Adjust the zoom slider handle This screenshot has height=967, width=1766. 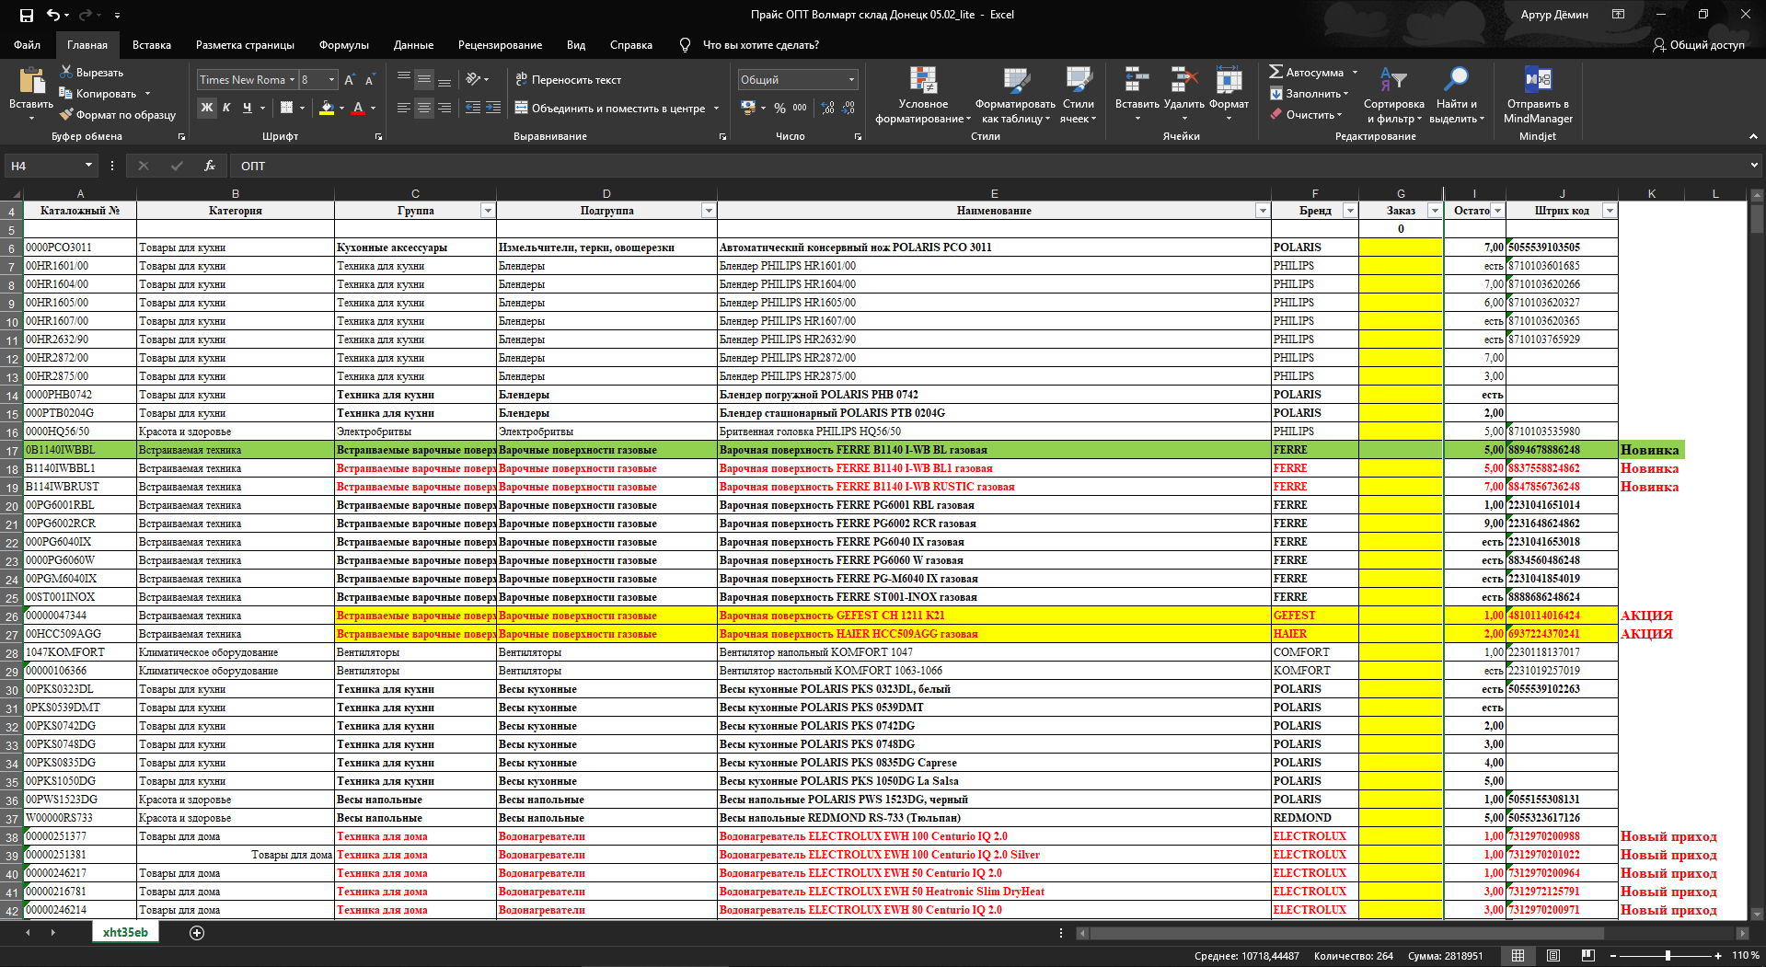(x=1668, y=956)
